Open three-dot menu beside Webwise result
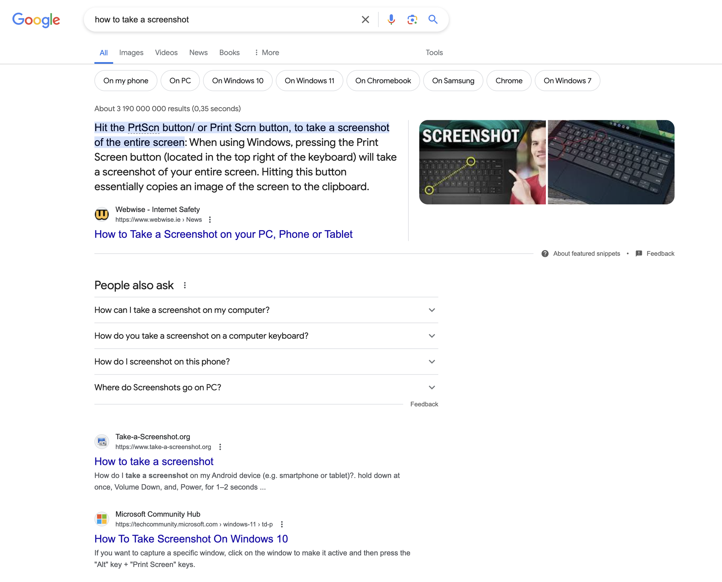 [x=210, y=219]
